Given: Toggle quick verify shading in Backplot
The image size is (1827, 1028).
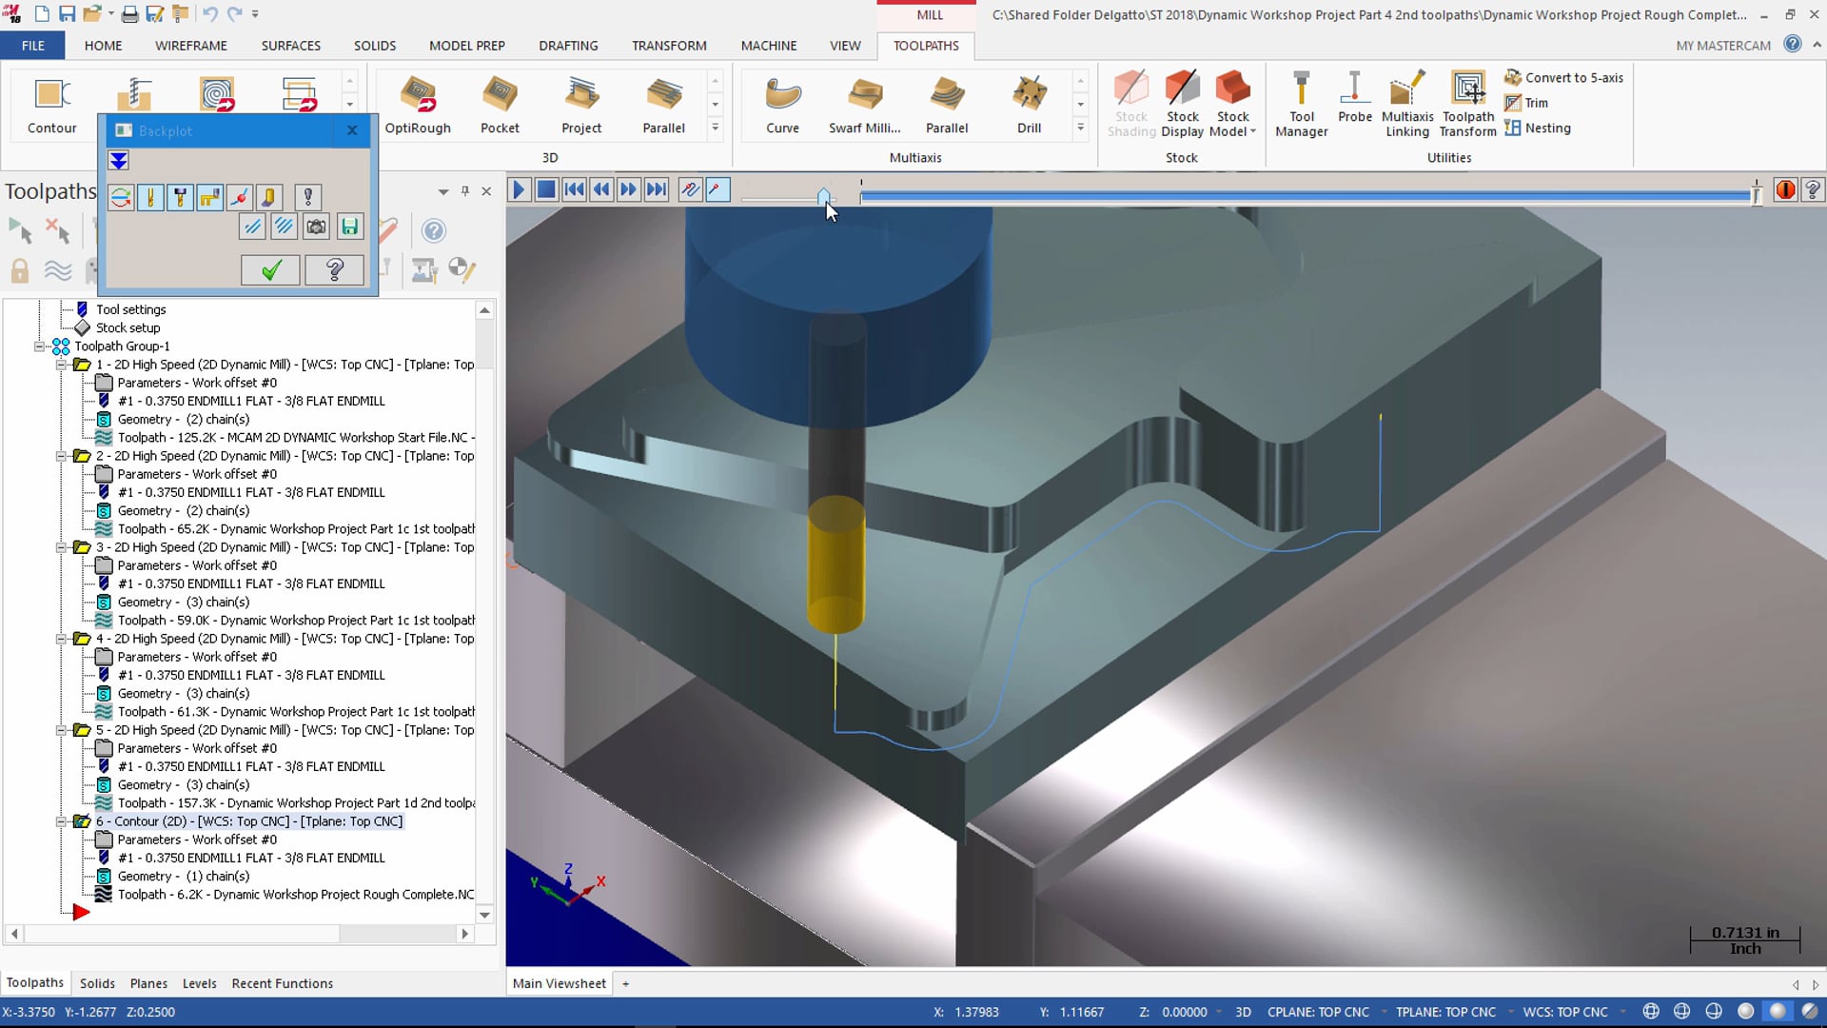Looking at the screenshot, I should pos(268,197).
